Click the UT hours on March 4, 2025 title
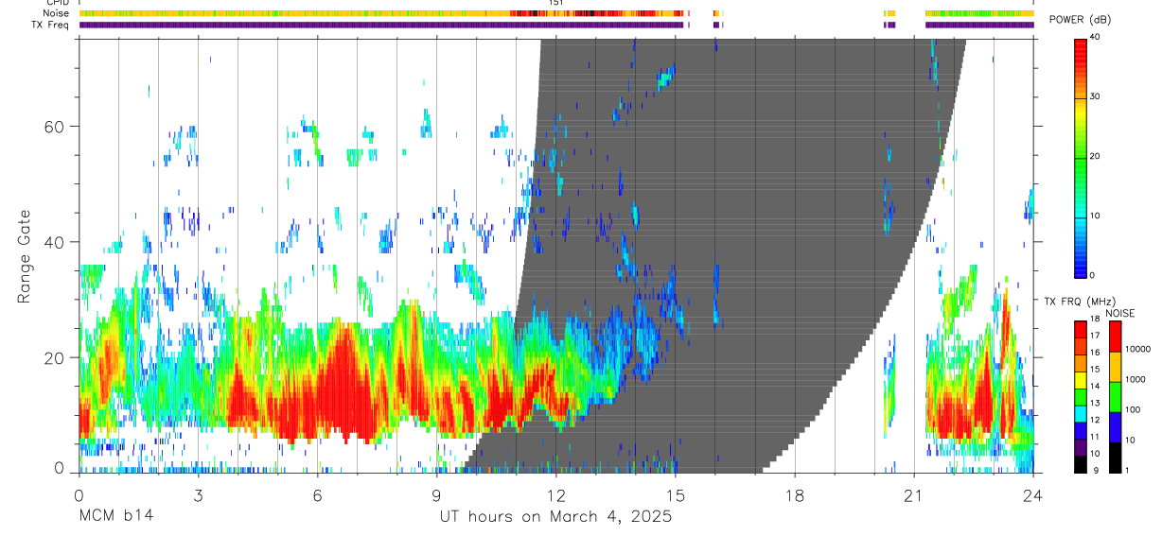The height and width of the screenshot is (536, 1162). (555, 516)
